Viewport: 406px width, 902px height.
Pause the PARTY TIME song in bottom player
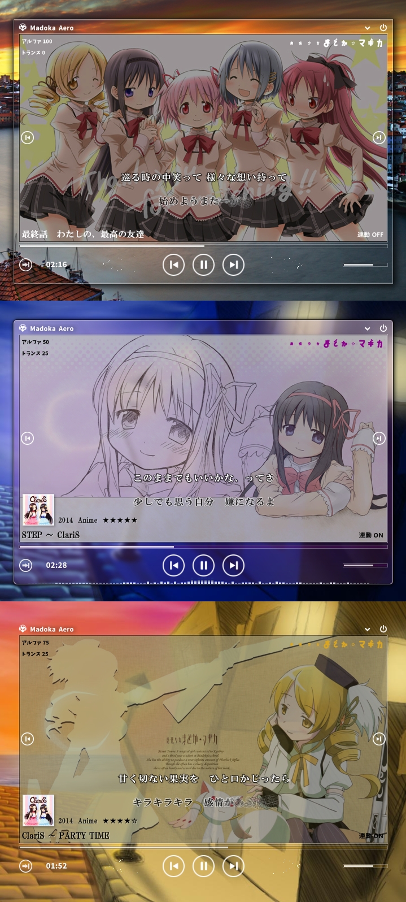(203, 866)
